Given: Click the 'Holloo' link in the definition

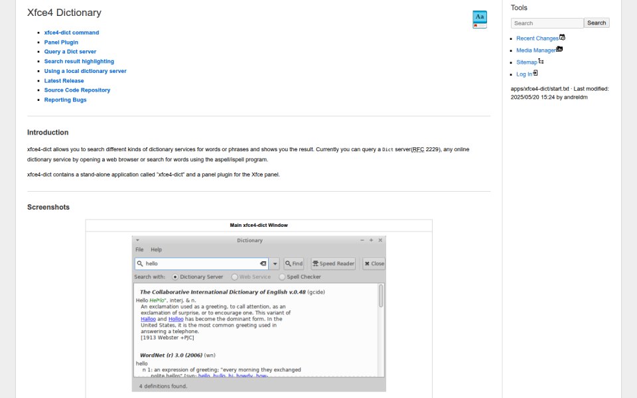Looking at the screenshot, I should [176, 319].
